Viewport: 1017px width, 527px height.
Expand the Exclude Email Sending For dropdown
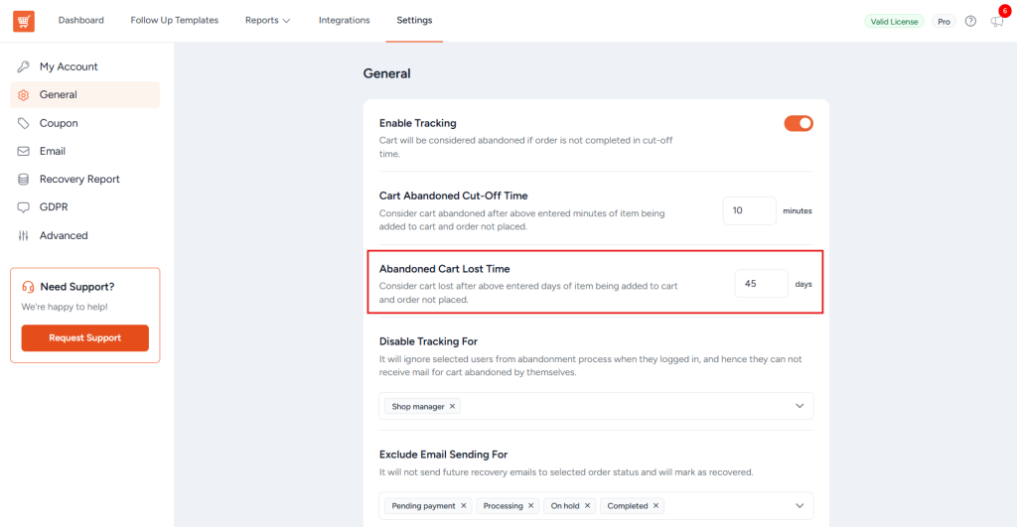coord(800,506)
